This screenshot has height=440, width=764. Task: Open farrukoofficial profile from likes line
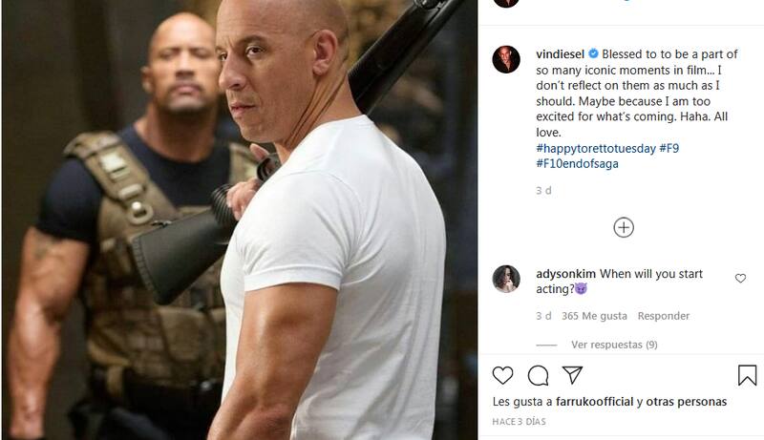click(x=594, y=402)
